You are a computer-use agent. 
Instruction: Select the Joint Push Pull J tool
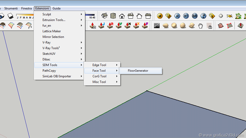[102, 25]
